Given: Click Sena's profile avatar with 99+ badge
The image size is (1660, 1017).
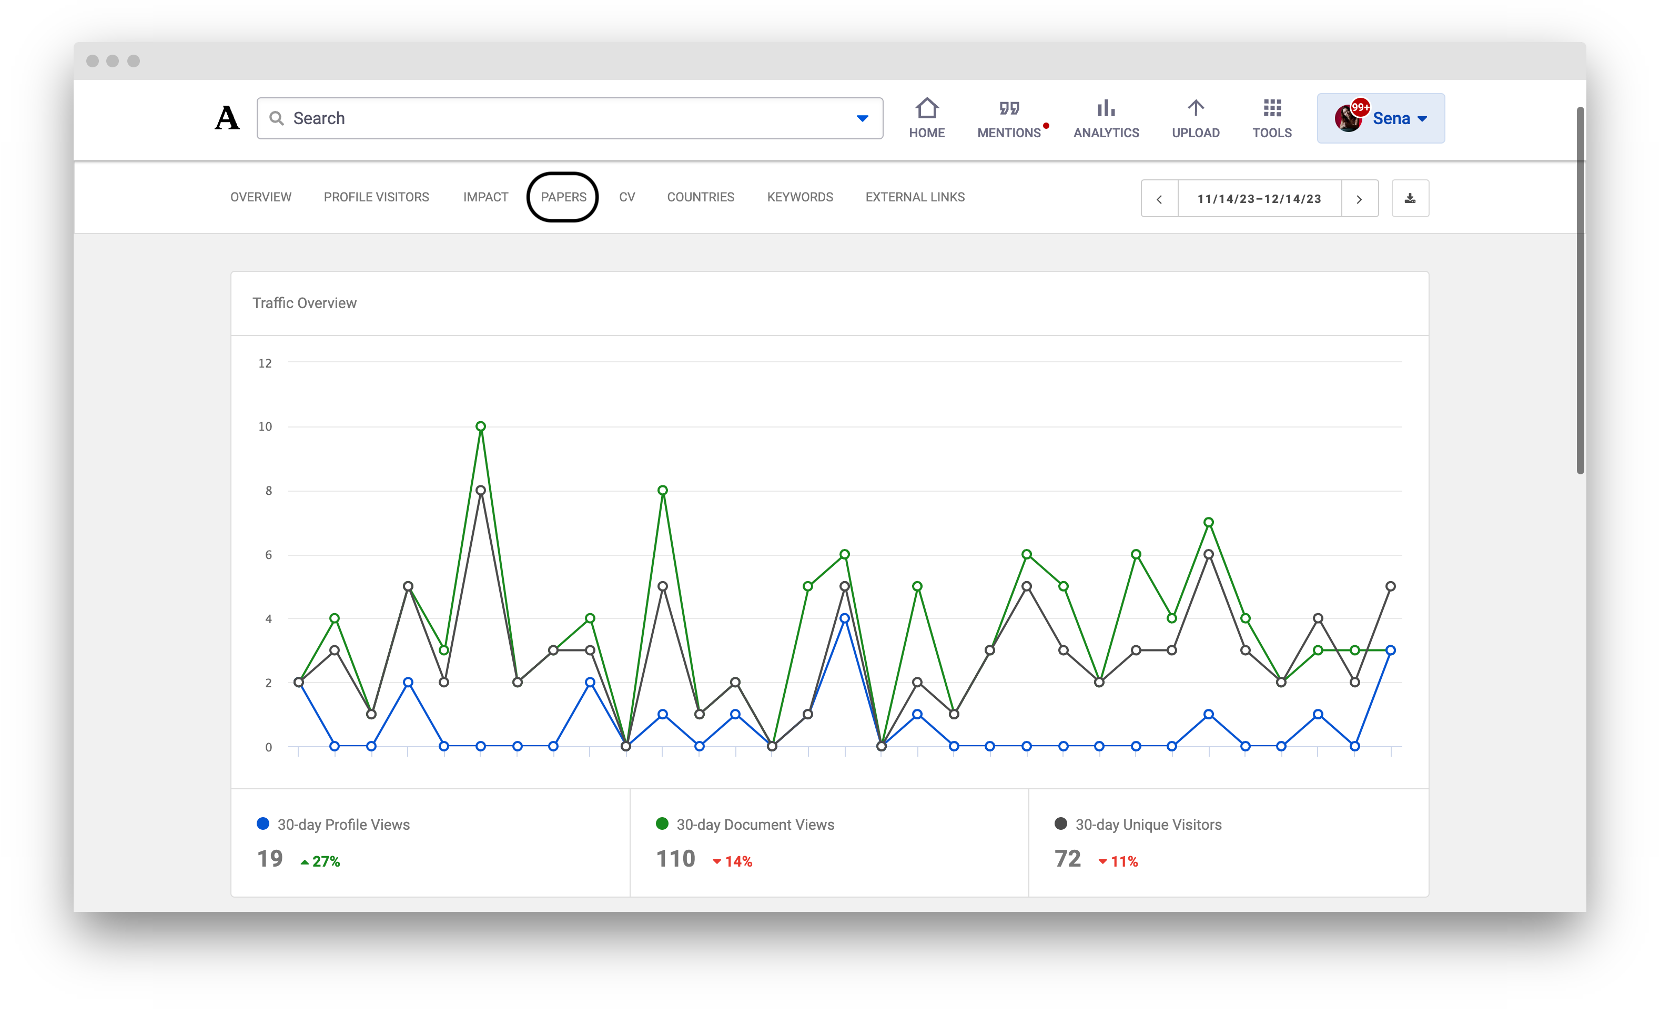Looking at the screenshot, I should [1349, 118].
